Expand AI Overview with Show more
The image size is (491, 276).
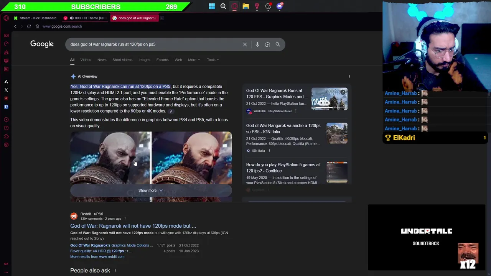[151, 191]
